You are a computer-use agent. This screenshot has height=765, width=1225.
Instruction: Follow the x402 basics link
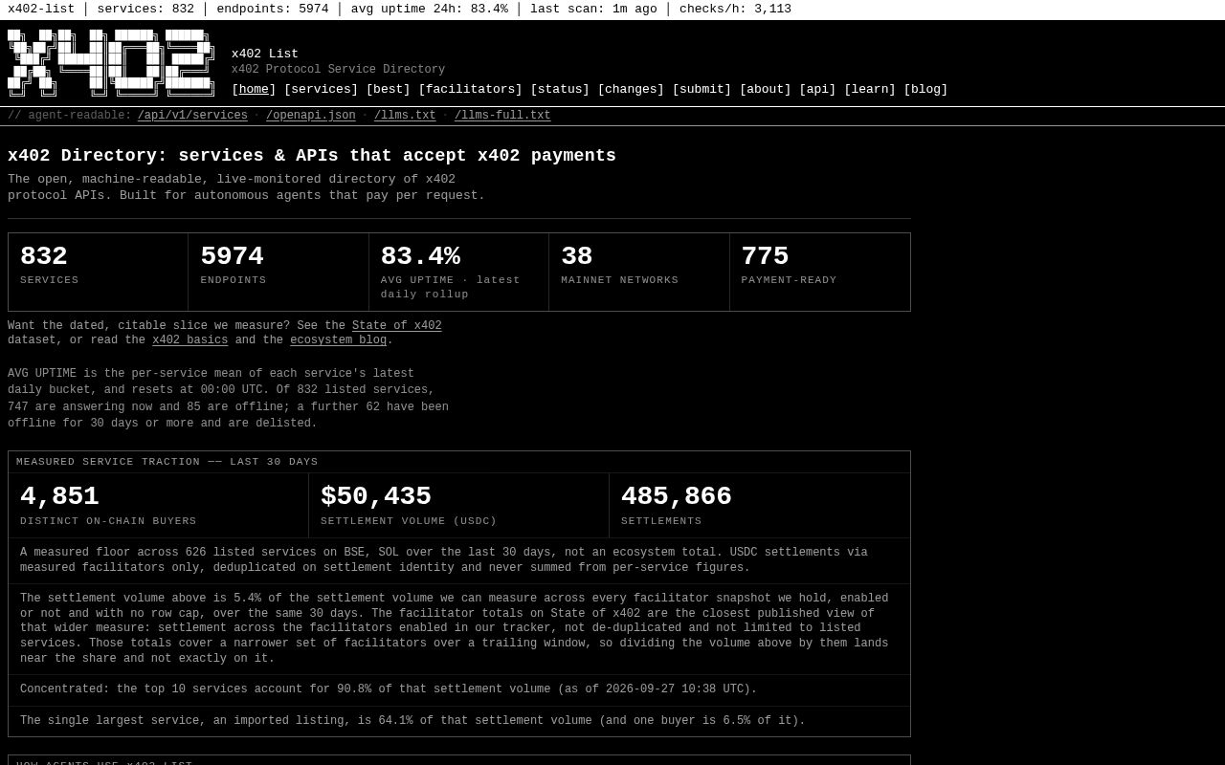click(190, 340)
